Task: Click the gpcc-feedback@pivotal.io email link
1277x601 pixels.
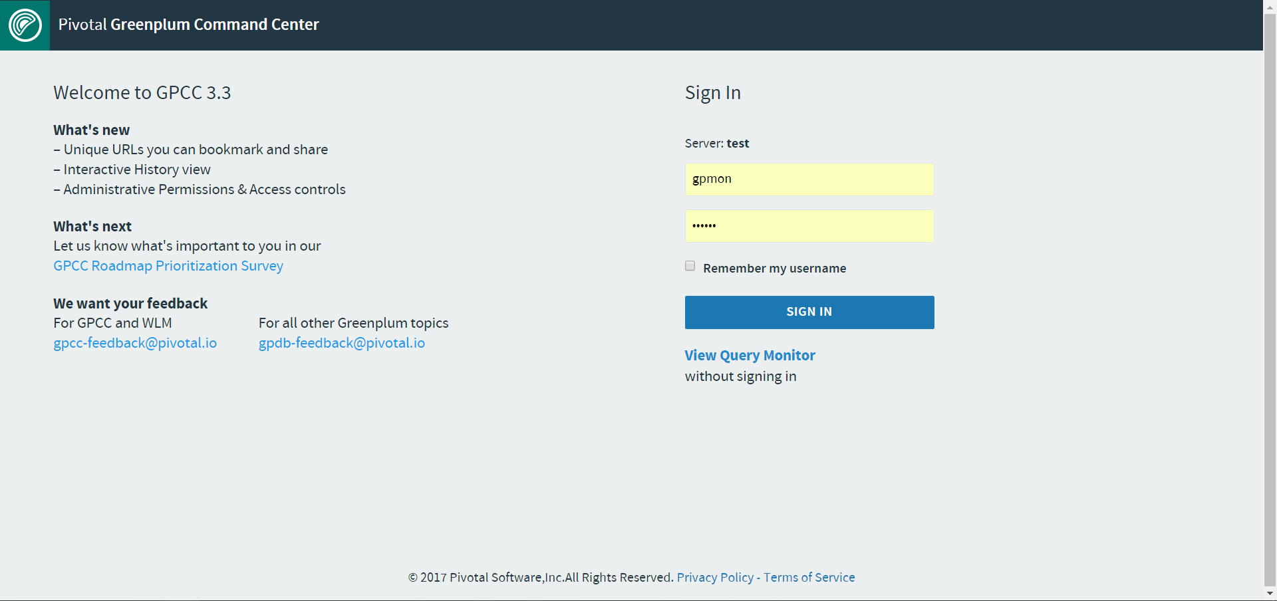Action: (x=135, y=343)
